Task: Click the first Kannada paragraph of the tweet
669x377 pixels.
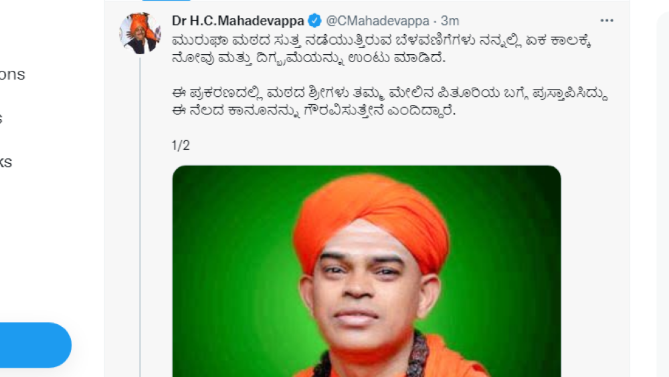Action: pyautogui.click(x=382, y=49)
